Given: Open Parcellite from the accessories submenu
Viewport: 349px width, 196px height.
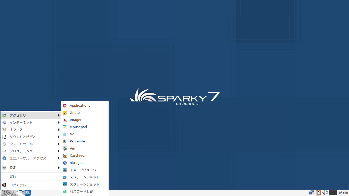Looking at the screenshot, I should [x=85, y=141].
